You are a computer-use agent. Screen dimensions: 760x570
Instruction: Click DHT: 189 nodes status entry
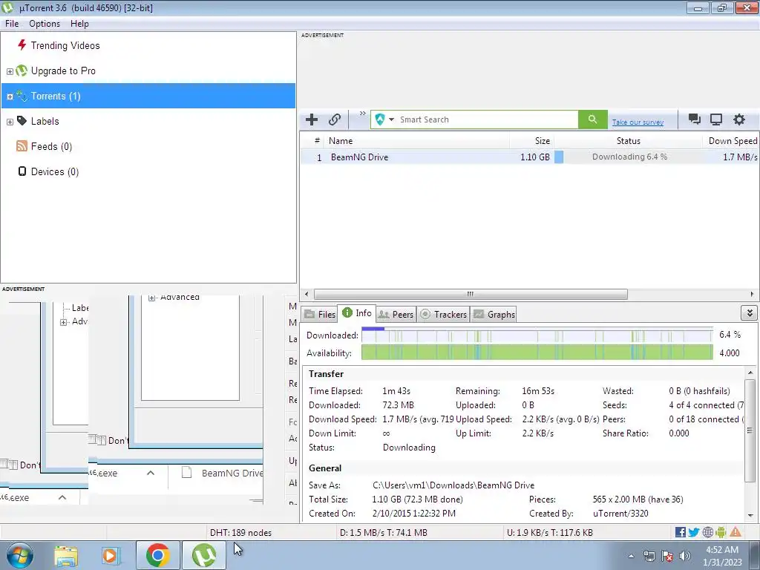click(241, 533)
